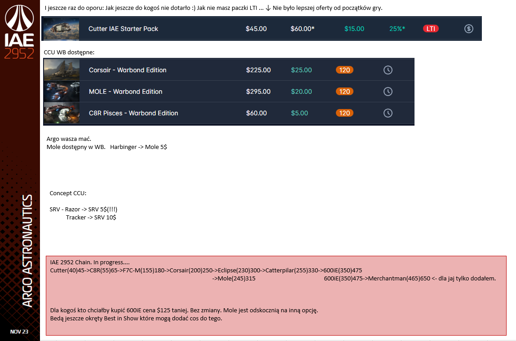Viewport: 516px width, 341px height.
Task: Click the $20.00 MOLE savings
Action: pyautogui.click(x=301, y=92)
